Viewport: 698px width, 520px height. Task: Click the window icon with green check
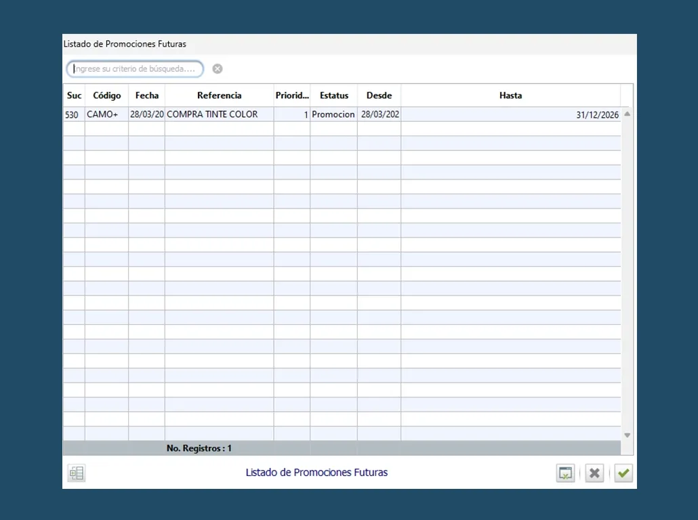point(565,473)
